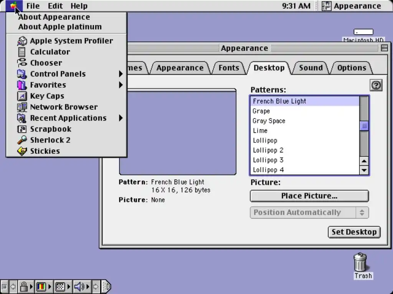This screenshot has width=393, height=294.
Task: Open Stickies from the Apple menu
Action: 66,151
